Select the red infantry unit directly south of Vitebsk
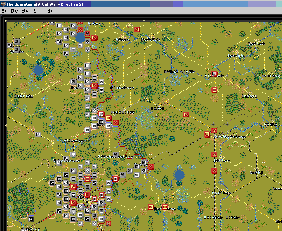Viewport: 282px width, 231px height. (214, 90)
